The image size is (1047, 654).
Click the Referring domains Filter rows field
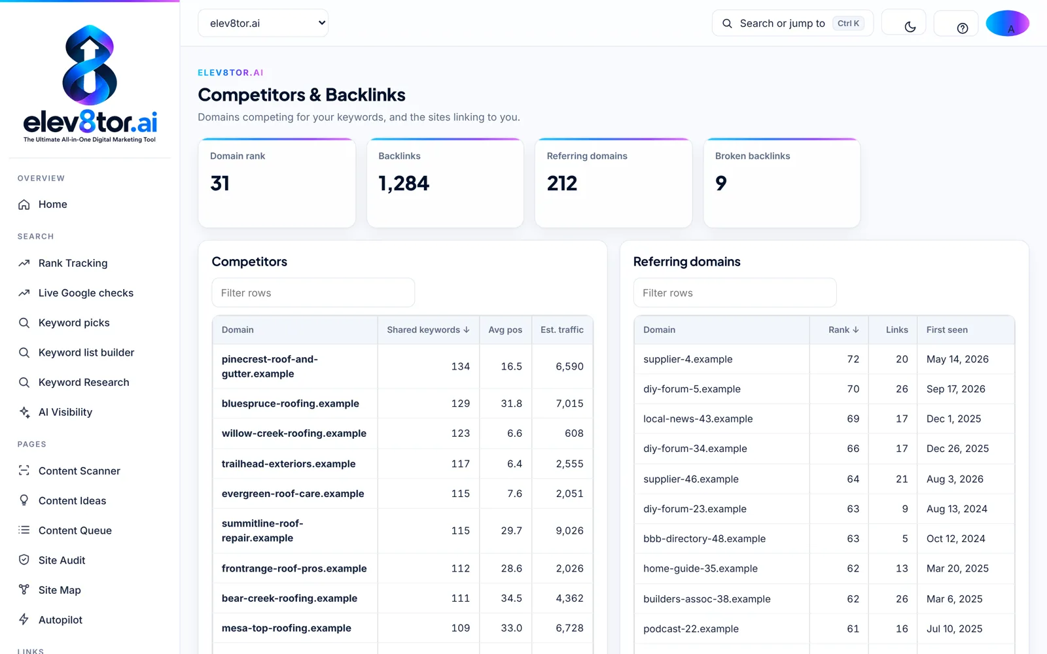click(x=735, y=293)
